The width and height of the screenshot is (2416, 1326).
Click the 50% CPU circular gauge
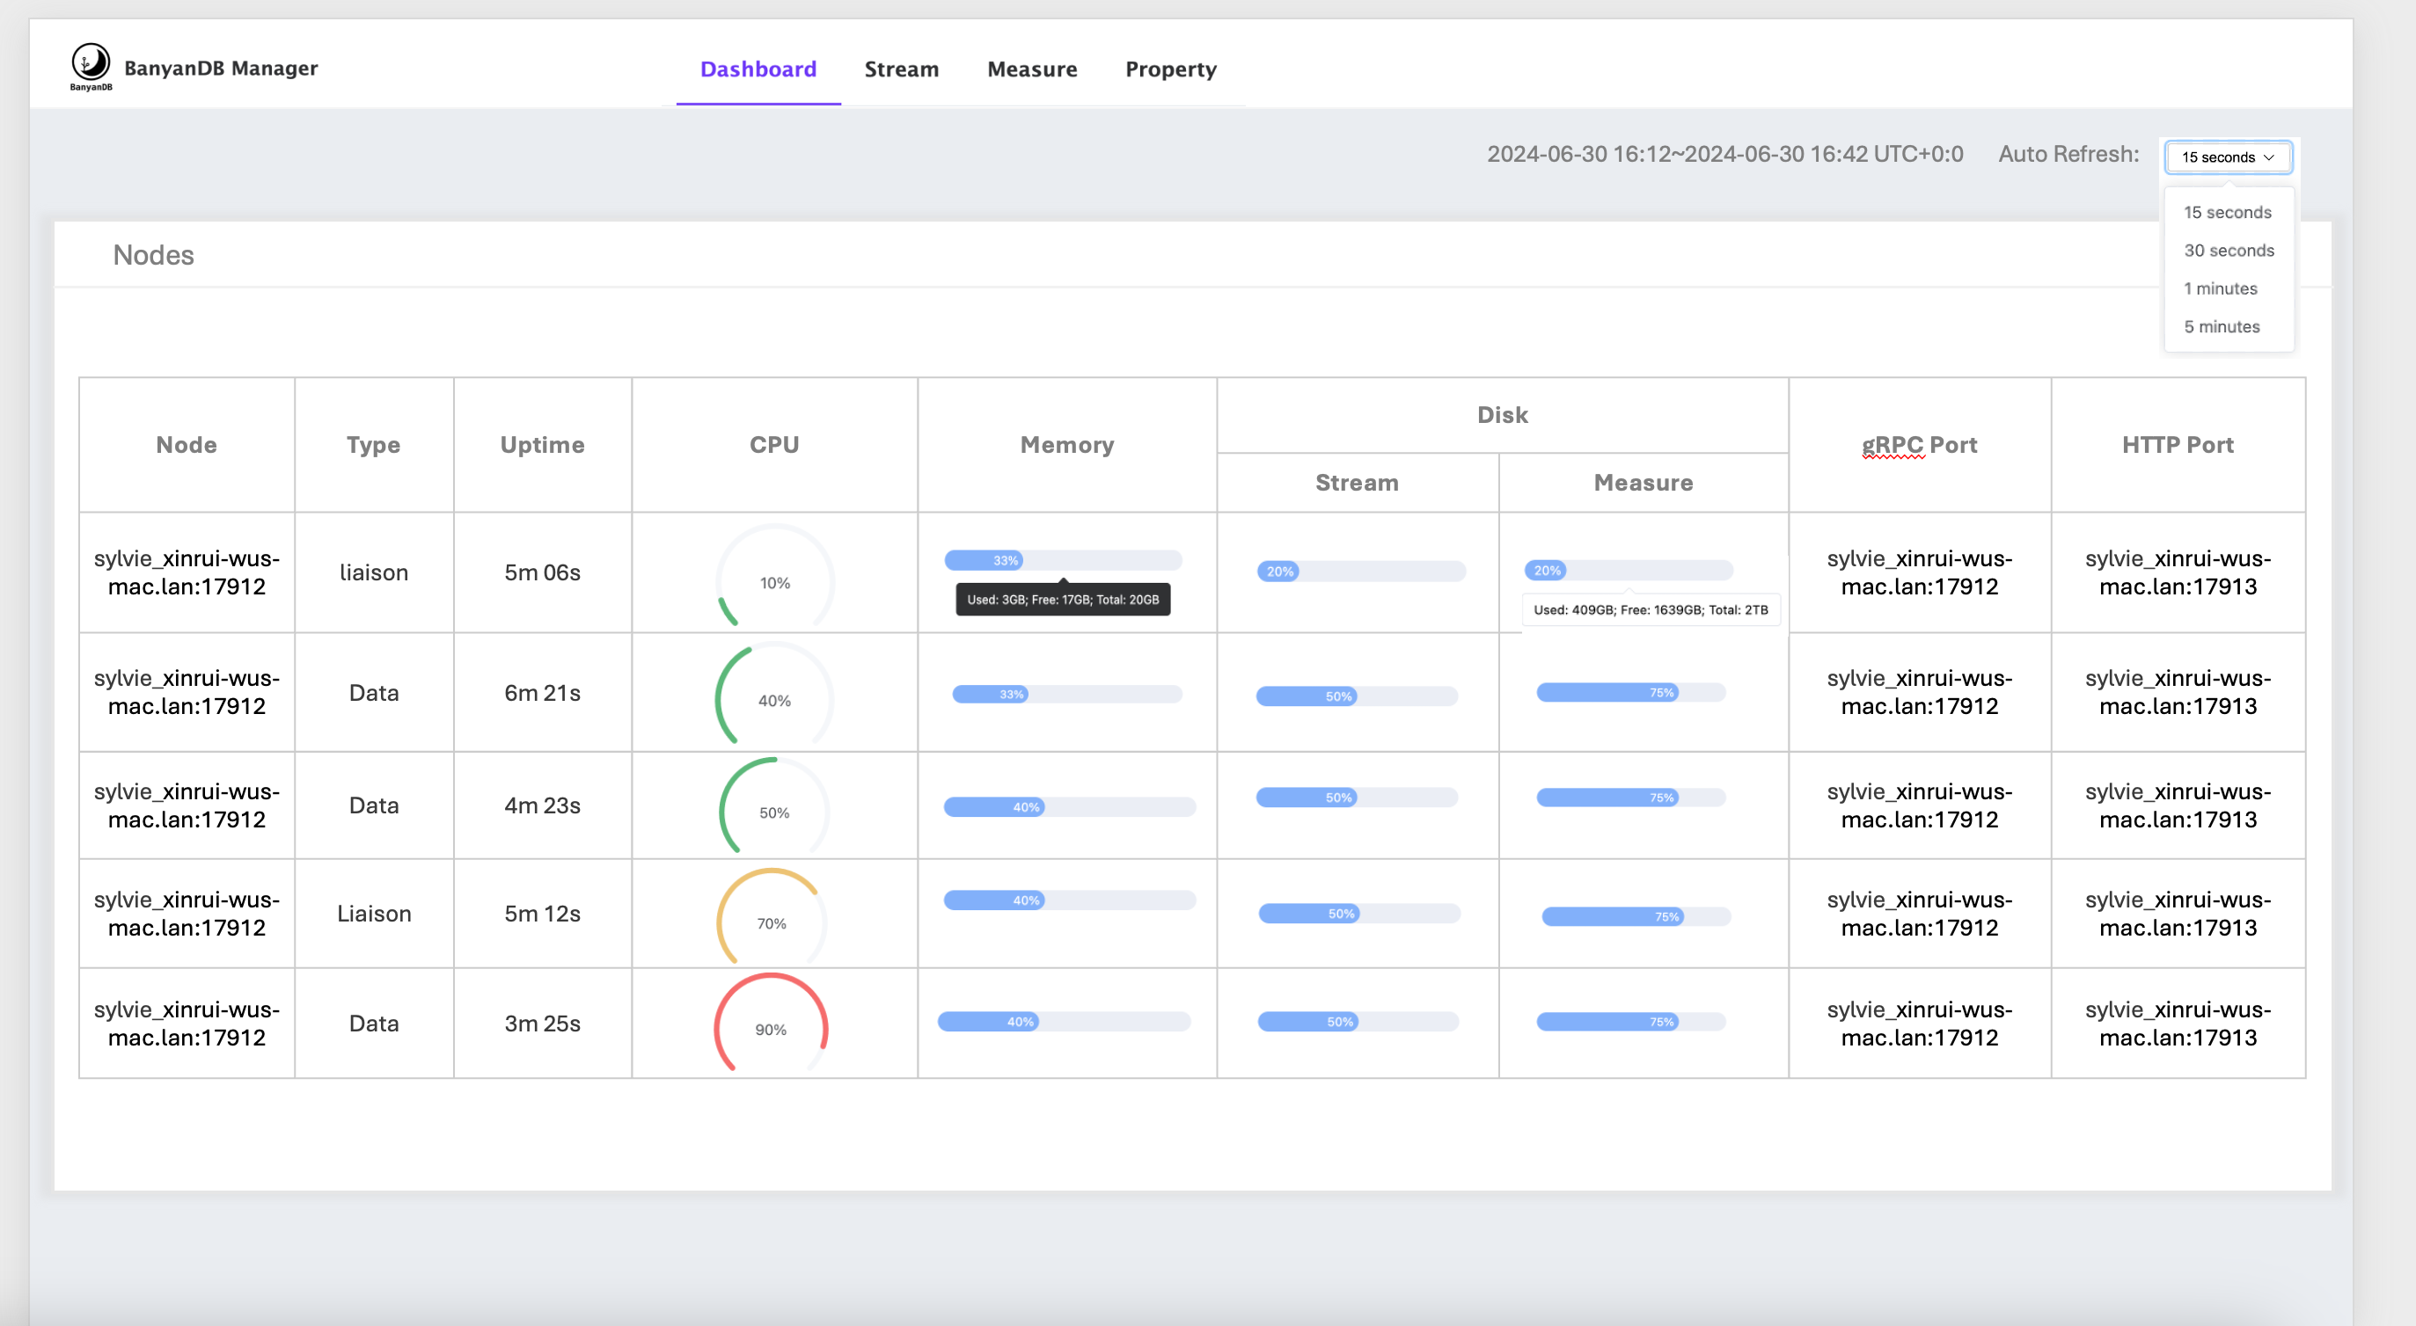(773, 812)
